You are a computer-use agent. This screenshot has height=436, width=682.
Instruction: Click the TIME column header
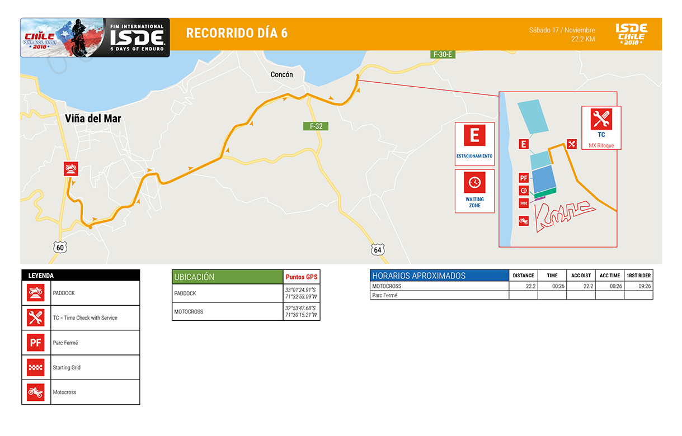(552, 275)
